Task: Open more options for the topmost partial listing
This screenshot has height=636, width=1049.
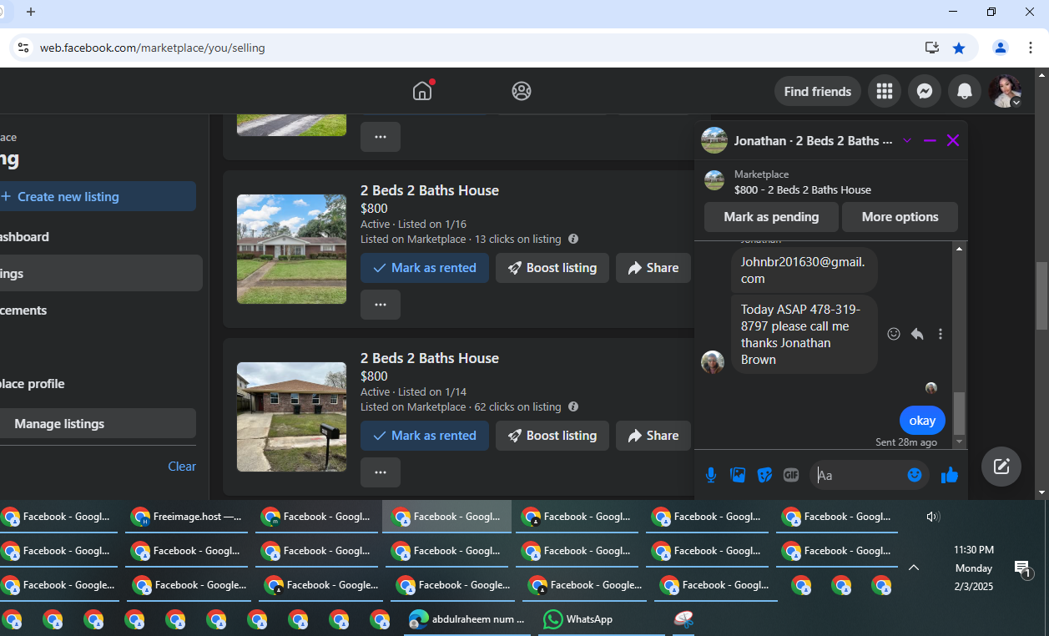Action: click(x=381, y=137)
